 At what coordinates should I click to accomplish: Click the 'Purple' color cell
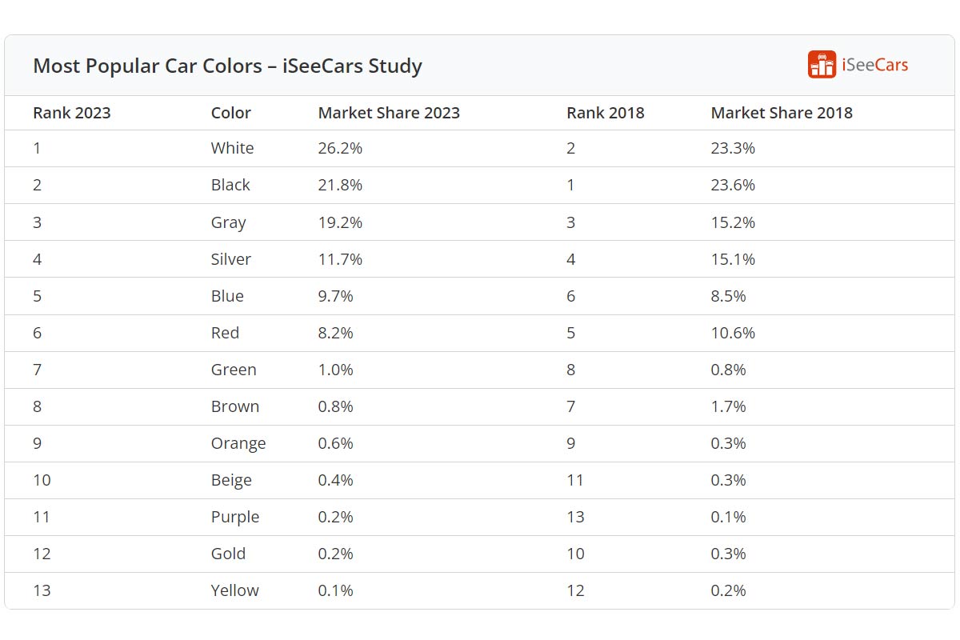point(235,517)
